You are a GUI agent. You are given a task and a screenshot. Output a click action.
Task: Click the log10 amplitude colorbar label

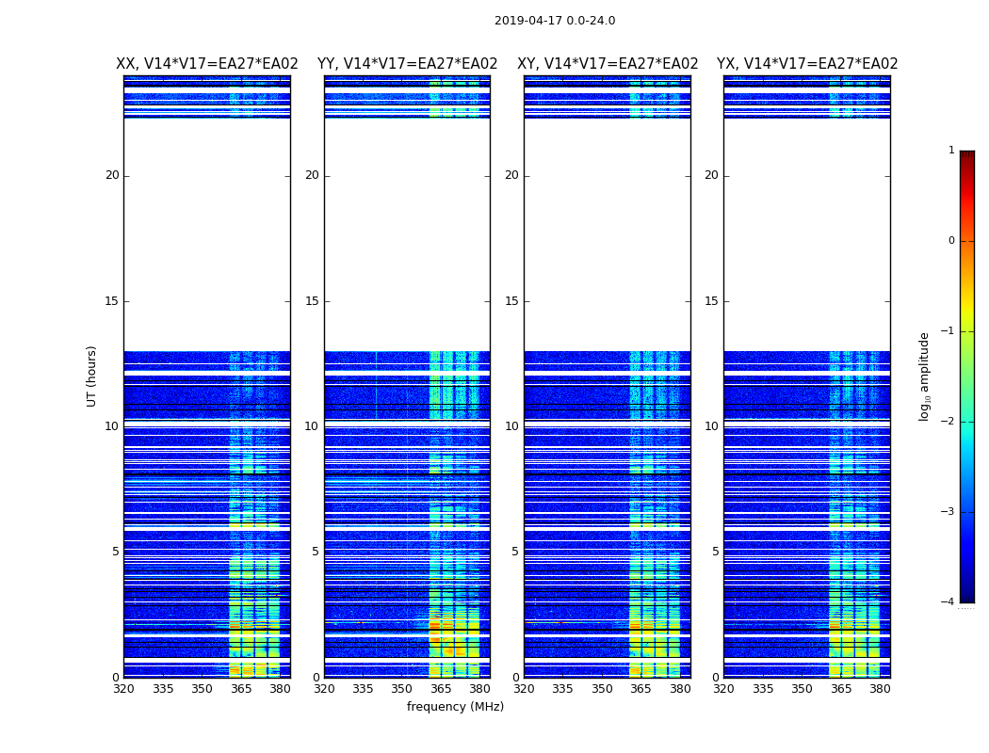pos(924,376)
